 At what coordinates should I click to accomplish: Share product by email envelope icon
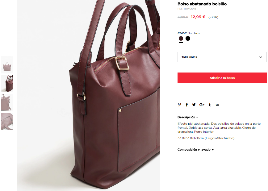tap(217, 105)
